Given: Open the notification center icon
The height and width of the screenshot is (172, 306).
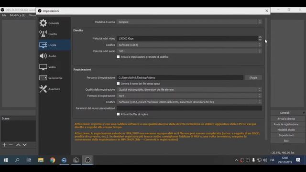Looking at the screenshot, I should [298, 160].
